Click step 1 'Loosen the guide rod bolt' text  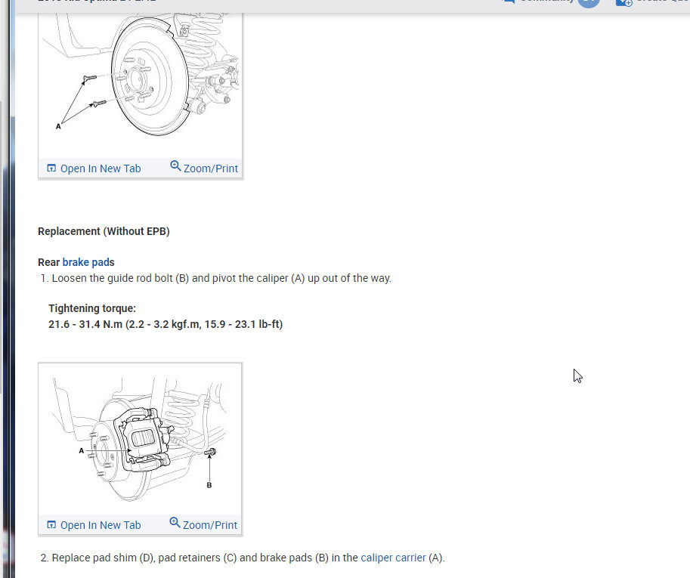pos(221,279)
